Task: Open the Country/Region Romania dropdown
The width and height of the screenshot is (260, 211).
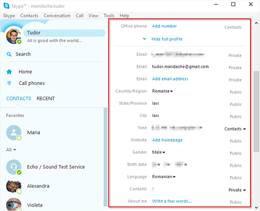Action: [162, 91]
